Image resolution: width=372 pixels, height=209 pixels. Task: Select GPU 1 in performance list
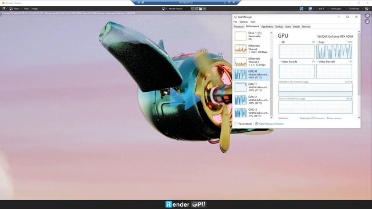pos(252,87)
